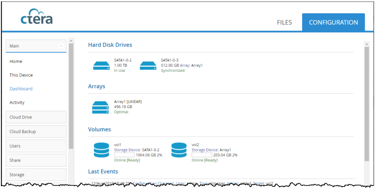Screen dimensions: 375x189
Task: Open Home in the sidebar
Action: tap(16, 61)
